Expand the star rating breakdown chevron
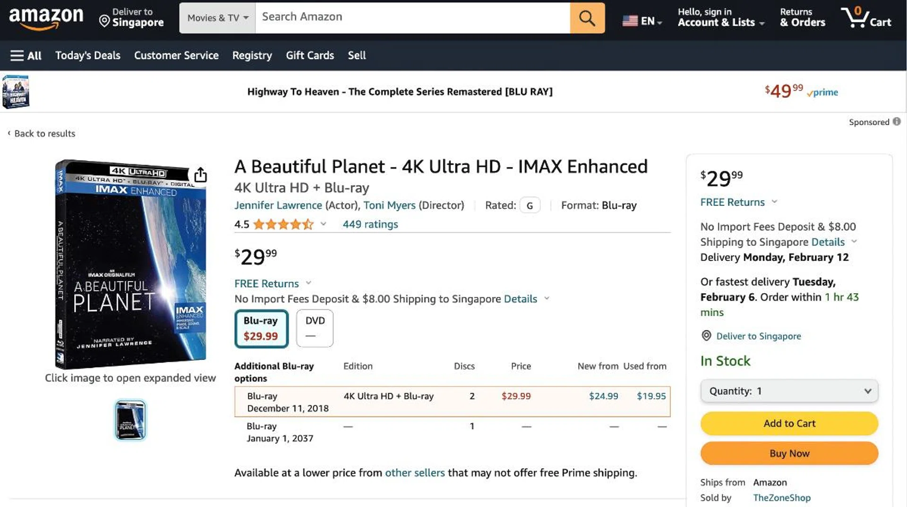 click(323, 224)
